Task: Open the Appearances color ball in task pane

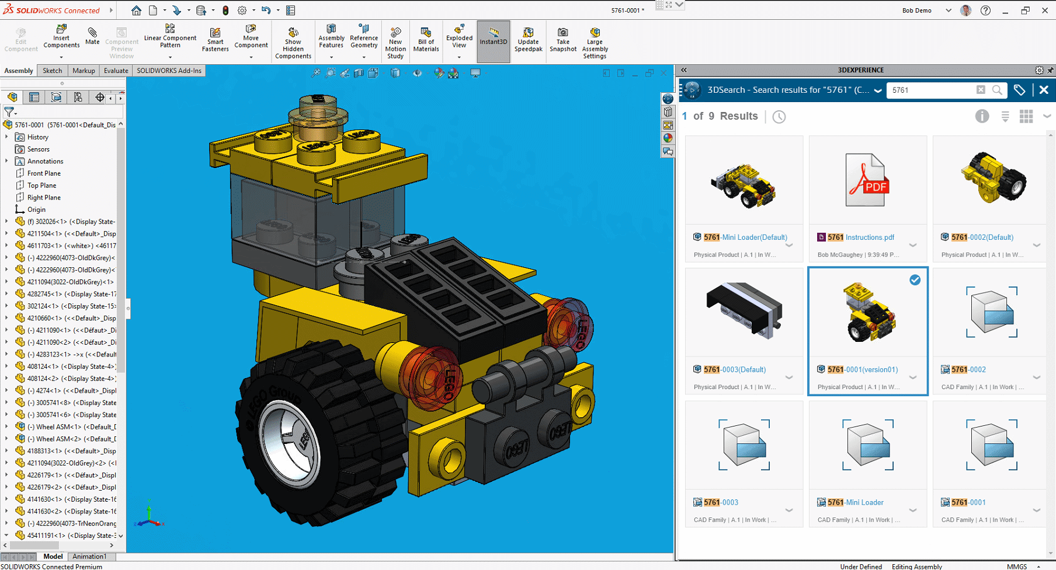Action: click(x=668, y=138)
